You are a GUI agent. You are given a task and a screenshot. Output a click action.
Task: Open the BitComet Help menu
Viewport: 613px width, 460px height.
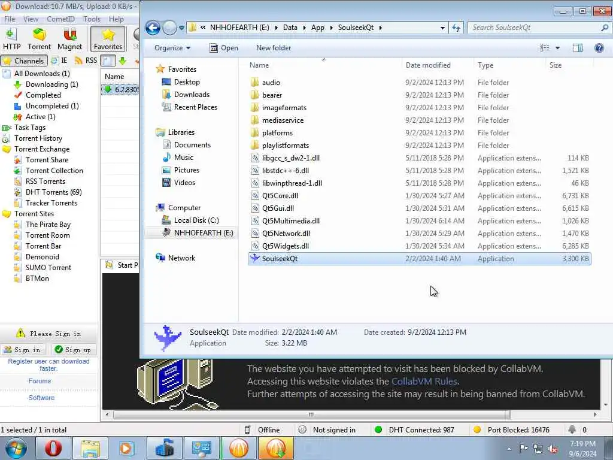pyautogui.click(x=116, y=19)
